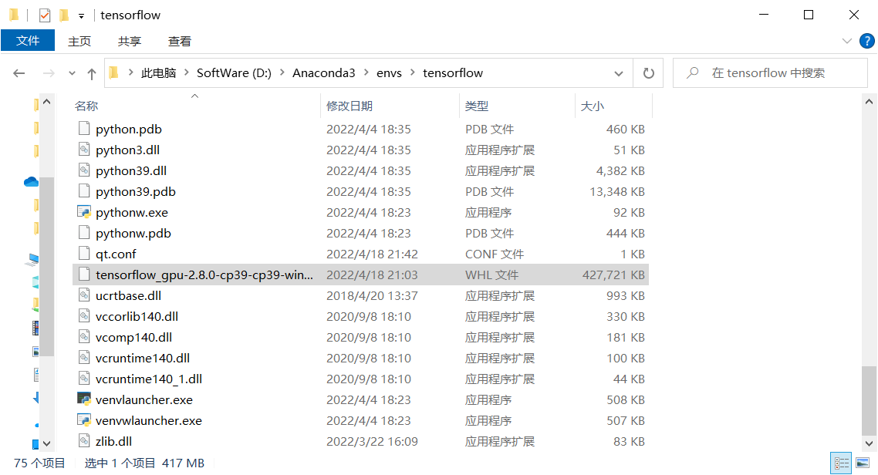This screenshot has height=475, width=878.
Task: Navigate to envs breadcrumb
Action: tap(389, 72)
